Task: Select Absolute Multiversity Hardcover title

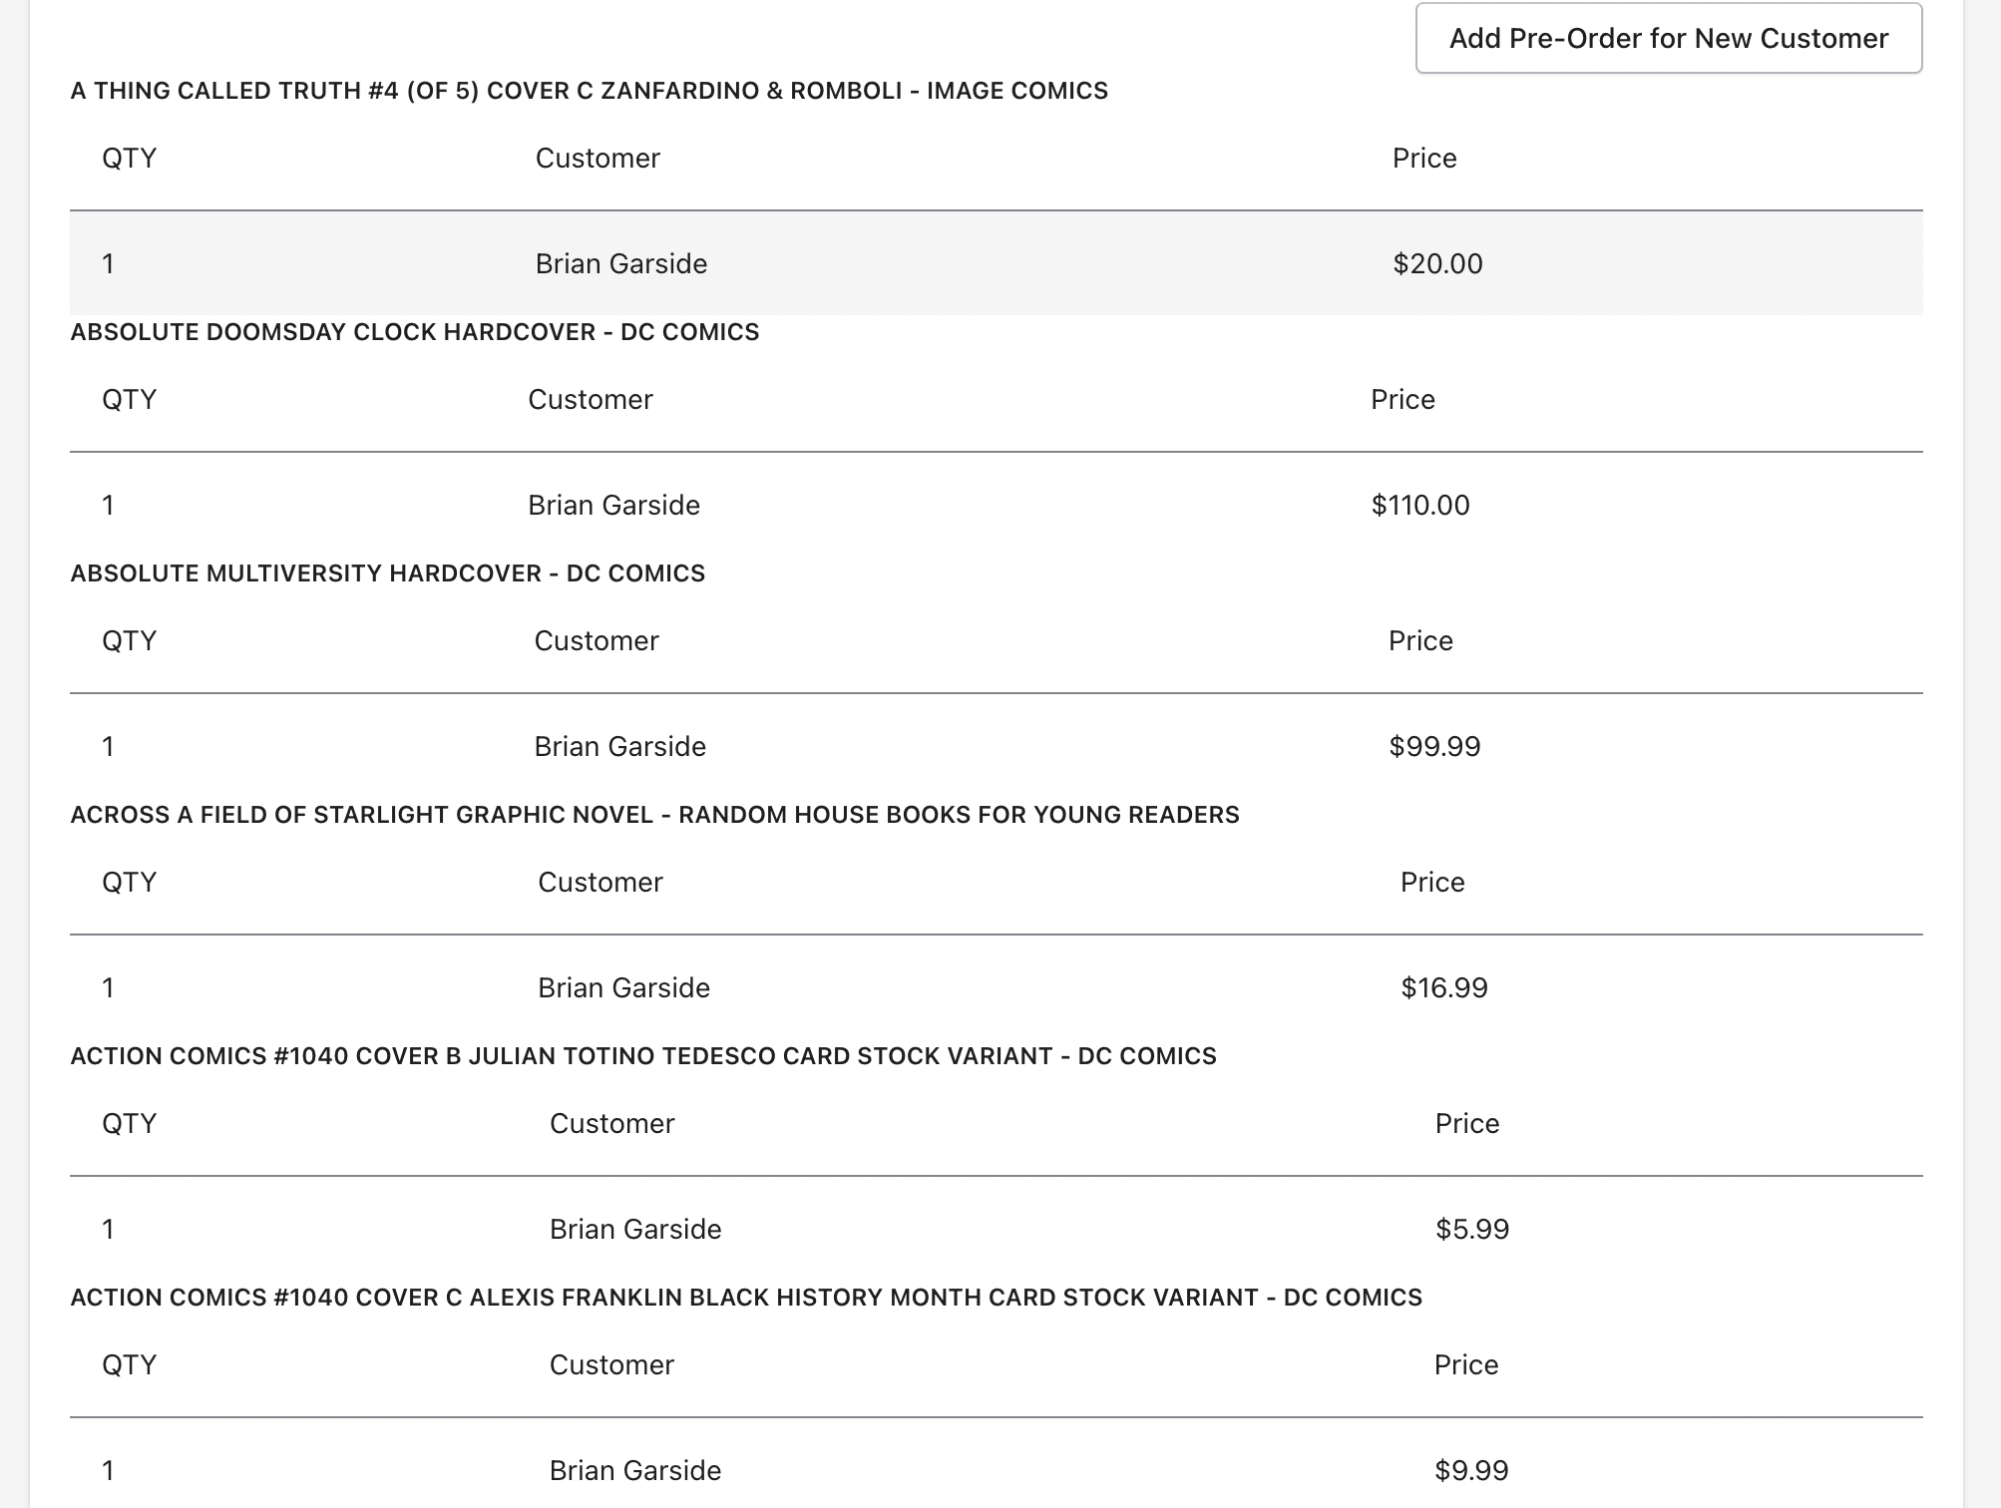Action: [x=388, y=573]
